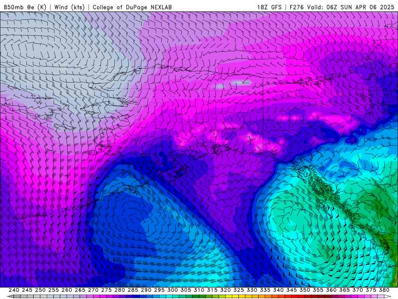The width and height of the screenshot is (398, 299).
Task: Click "College of DuPage NEXLAB" text
Action: (132, 7)
